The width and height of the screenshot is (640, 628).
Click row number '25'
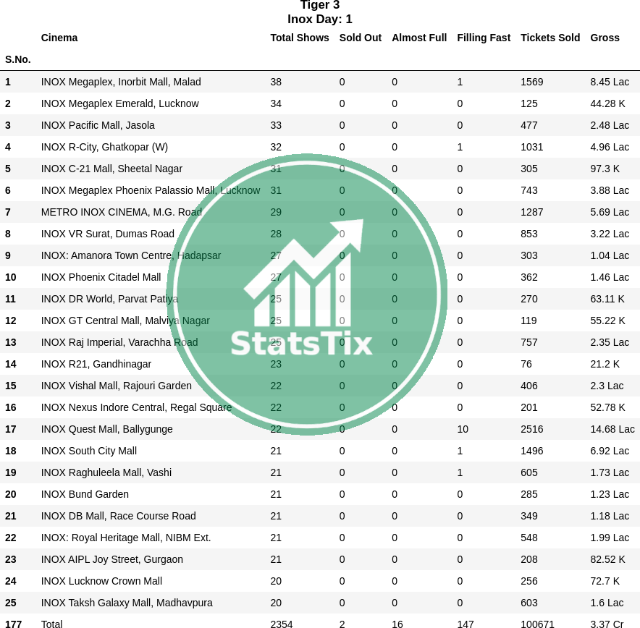11,603
